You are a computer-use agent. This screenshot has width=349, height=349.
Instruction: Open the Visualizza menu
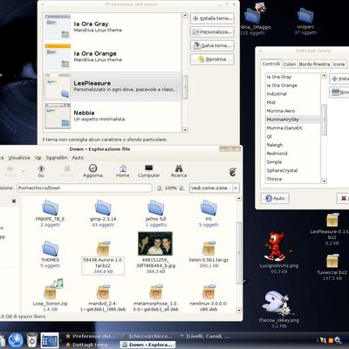[x=19, y=158]
